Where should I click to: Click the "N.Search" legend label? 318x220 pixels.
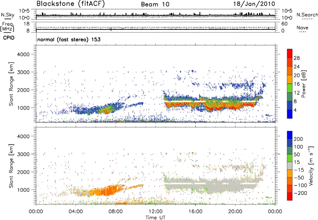307,15
